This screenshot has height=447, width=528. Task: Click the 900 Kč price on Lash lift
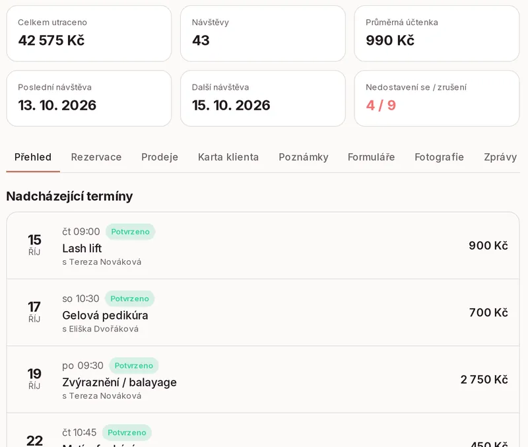click(488, 246)
